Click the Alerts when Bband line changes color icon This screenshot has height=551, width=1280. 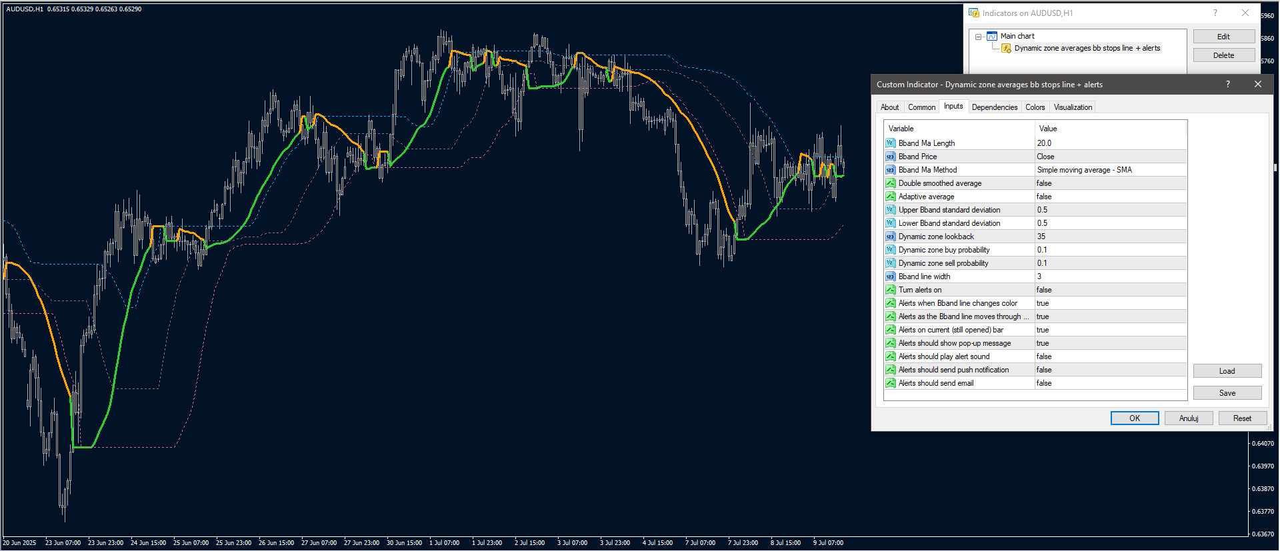pyautogui.click(x=890, y=303)
